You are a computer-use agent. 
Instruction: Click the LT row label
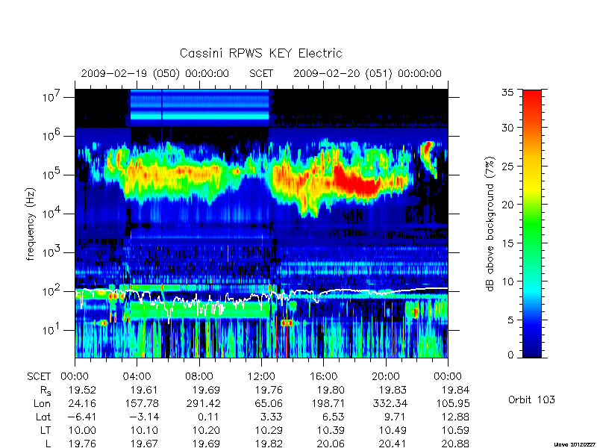pyautogui.click(x=46, y=430)
